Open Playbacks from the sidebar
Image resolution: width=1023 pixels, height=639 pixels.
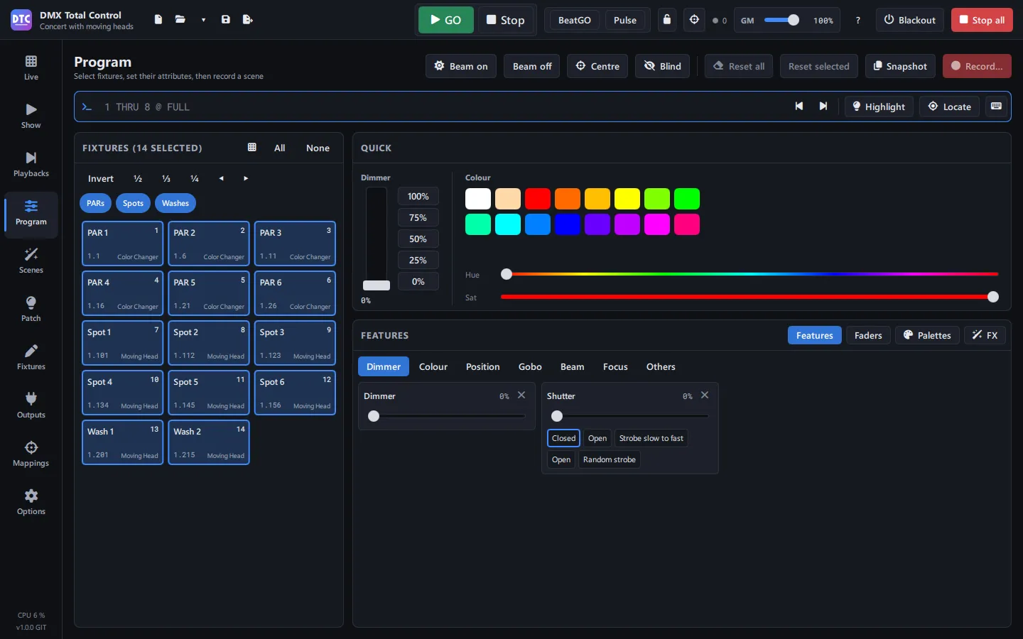[x=31, y=164]
